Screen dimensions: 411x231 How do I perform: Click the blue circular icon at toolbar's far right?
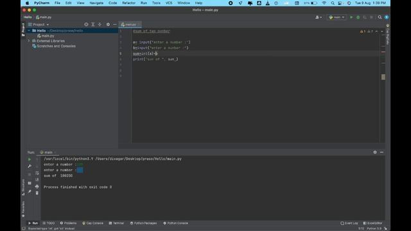[387, 17]
